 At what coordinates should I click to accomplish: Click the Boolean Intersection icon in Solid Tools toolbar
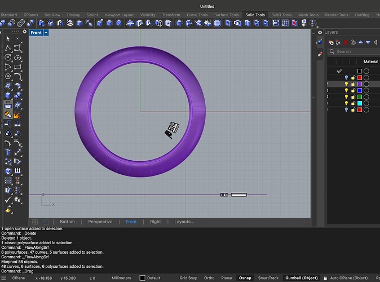click(21, 23)
